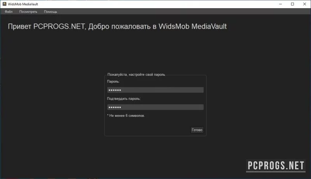The width and height of the screenshot is (311, 179).
Task: Click the Готово button
Action: [197, 130]
